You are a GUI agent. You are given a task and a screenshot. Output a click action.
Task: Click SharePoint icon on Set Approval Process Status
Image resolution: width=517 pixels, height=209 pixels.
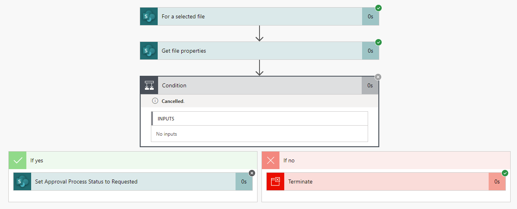tap(22, 181)
